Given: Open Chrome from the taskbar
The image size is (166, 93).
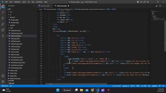Looking at the screenshot, I should [92, 90].
